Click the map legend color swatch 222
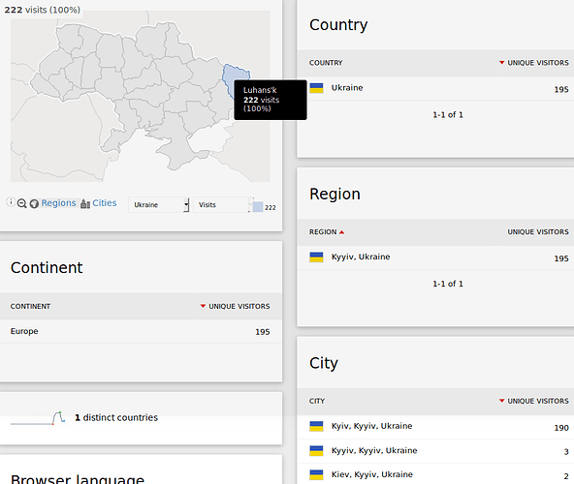Screen dimensions: 574x484 258,207
